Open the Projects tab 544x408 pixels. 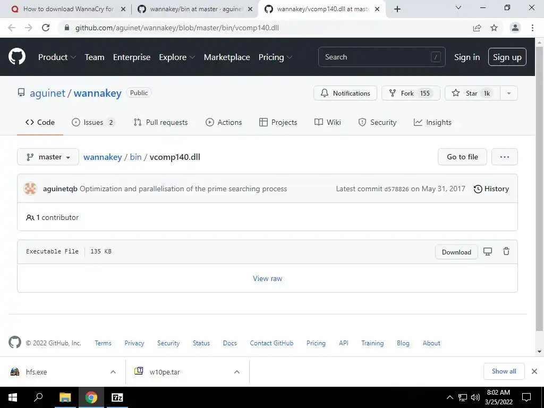tap(278, 122)
